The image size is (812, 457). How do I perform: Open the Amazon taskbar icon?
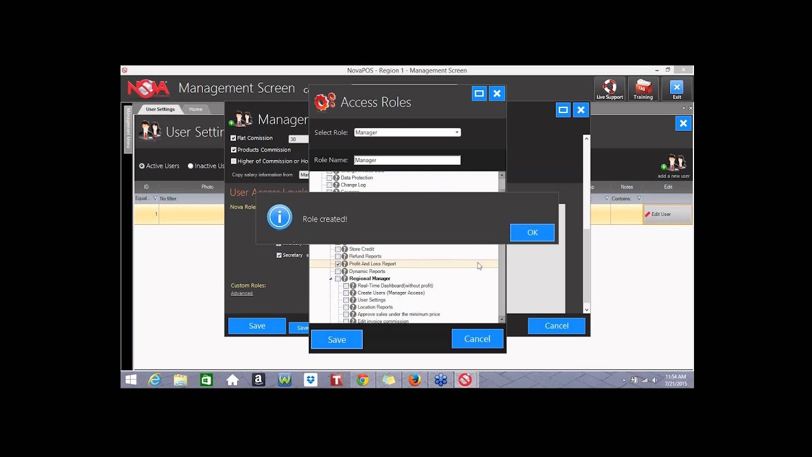pos(258,380)
